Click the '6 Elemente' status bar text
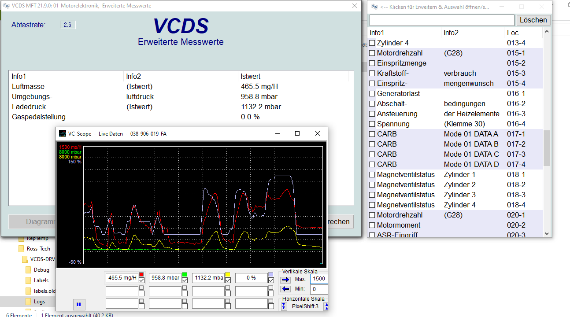The height and width of the screenshot is (317, 570). pos(19,315)
